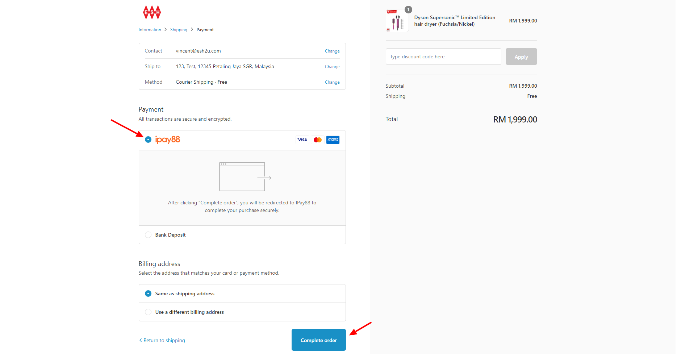
Task: Click the vincent@esh2u.com contact email text
Action: pyautogui.click(x=198, y=51)
